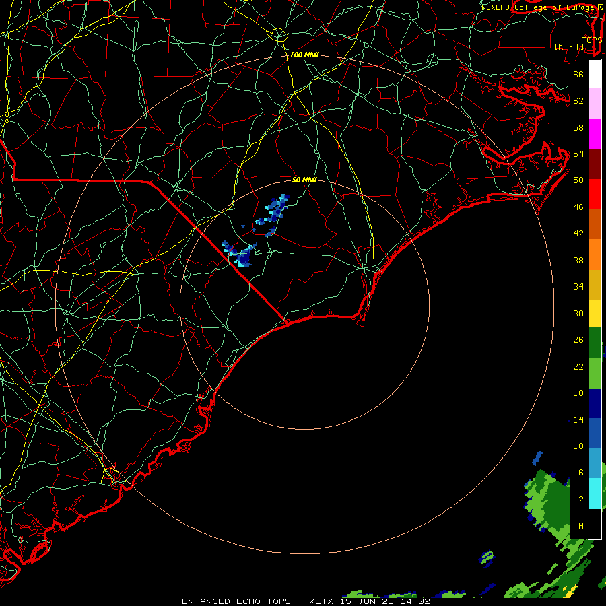This screenshot has height=606, width=606.
Task: Click the '54' legend value
Action: (x=578, y=154)
